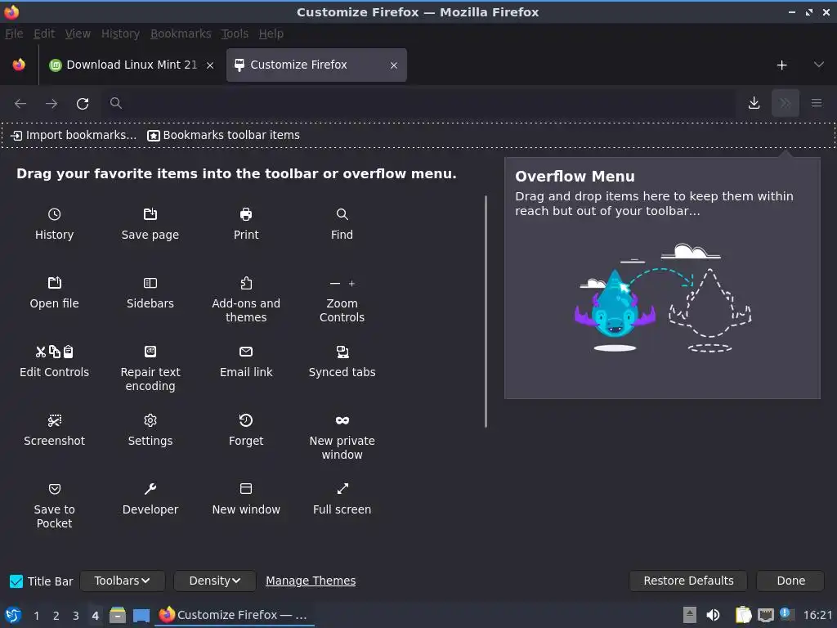Open the Edit menu
Screen dimensions: 837x628
[44, 34]
